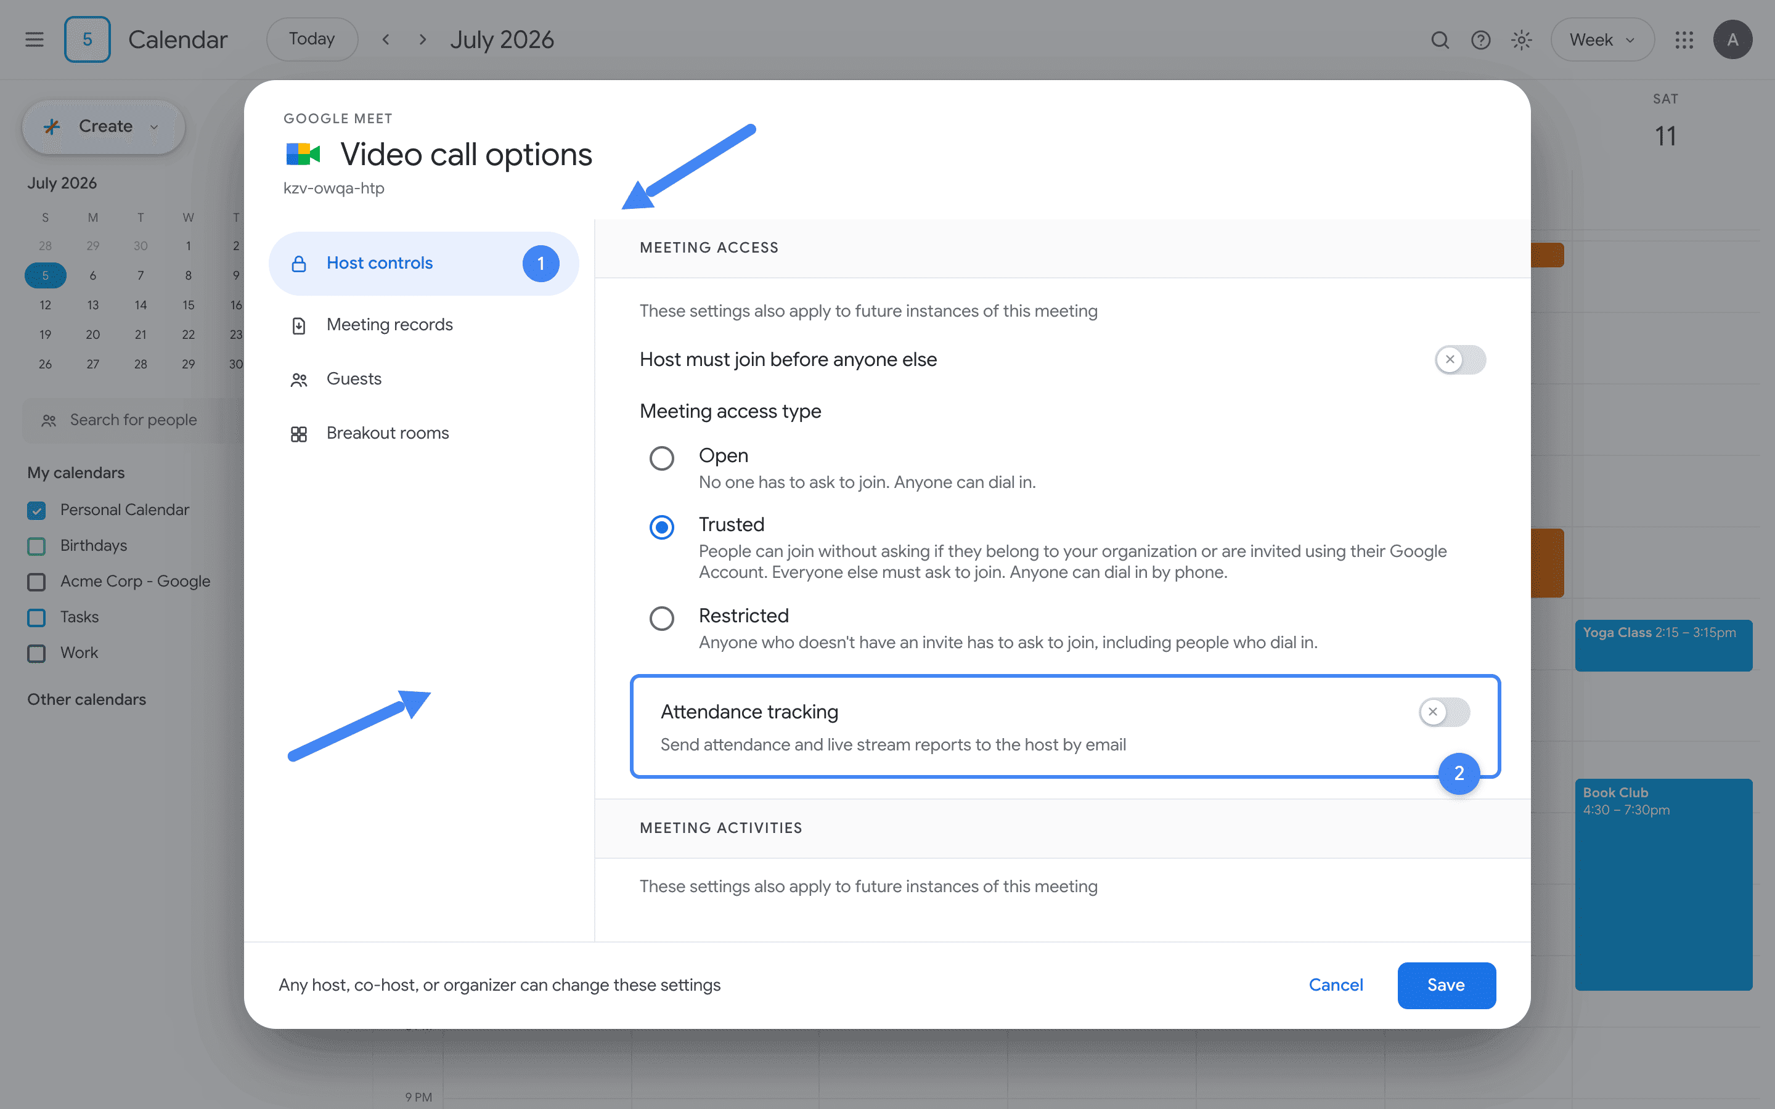1775x1109 pixels.
Task: Collapse the My calendars section
Action: (x=76, y=473)
